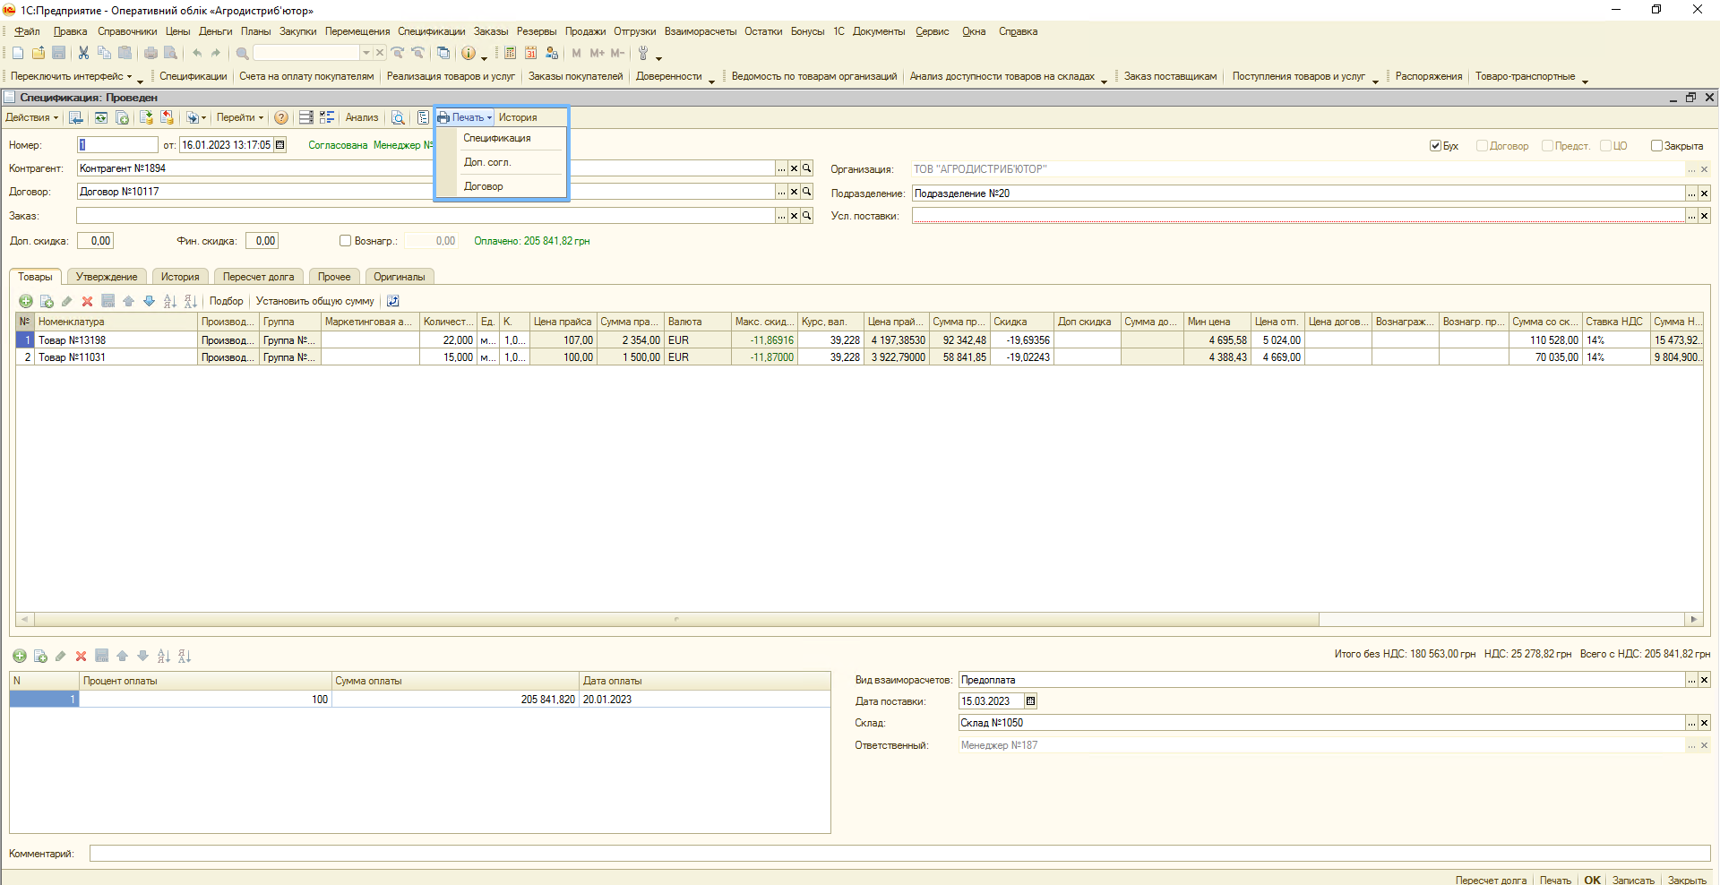
Task: Click the help question mark icon
Action: pyautogui.click(x=281, y=117)
